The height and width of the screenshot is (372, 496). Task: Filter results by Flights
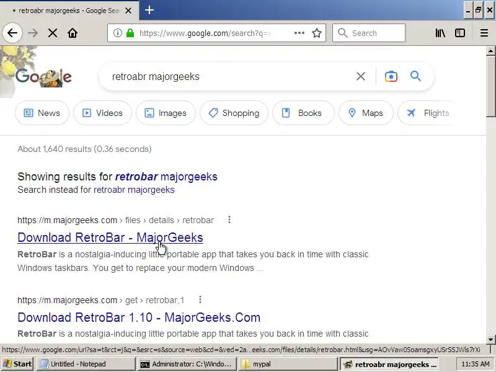425,113
